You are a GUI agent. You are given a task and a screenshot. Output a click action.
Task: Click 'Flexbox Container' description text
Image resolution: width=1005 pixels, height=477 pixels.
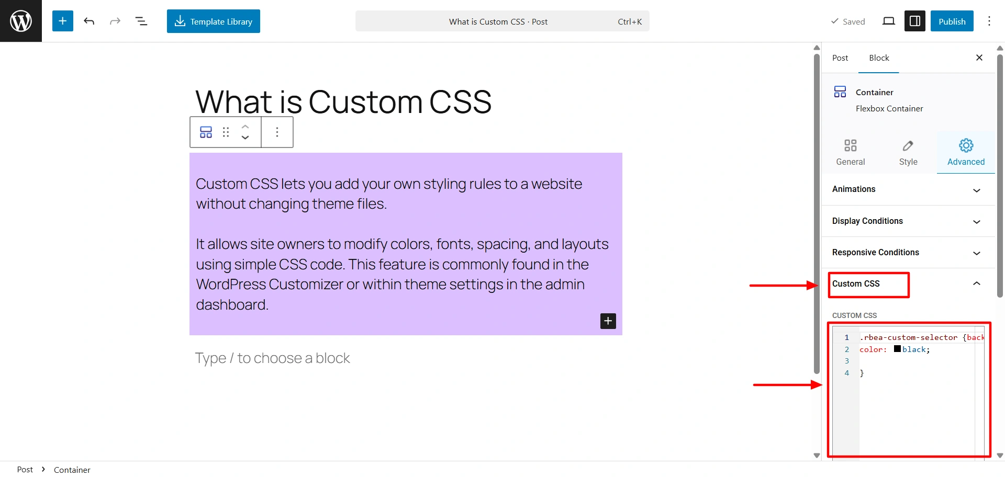coord(889,108)
